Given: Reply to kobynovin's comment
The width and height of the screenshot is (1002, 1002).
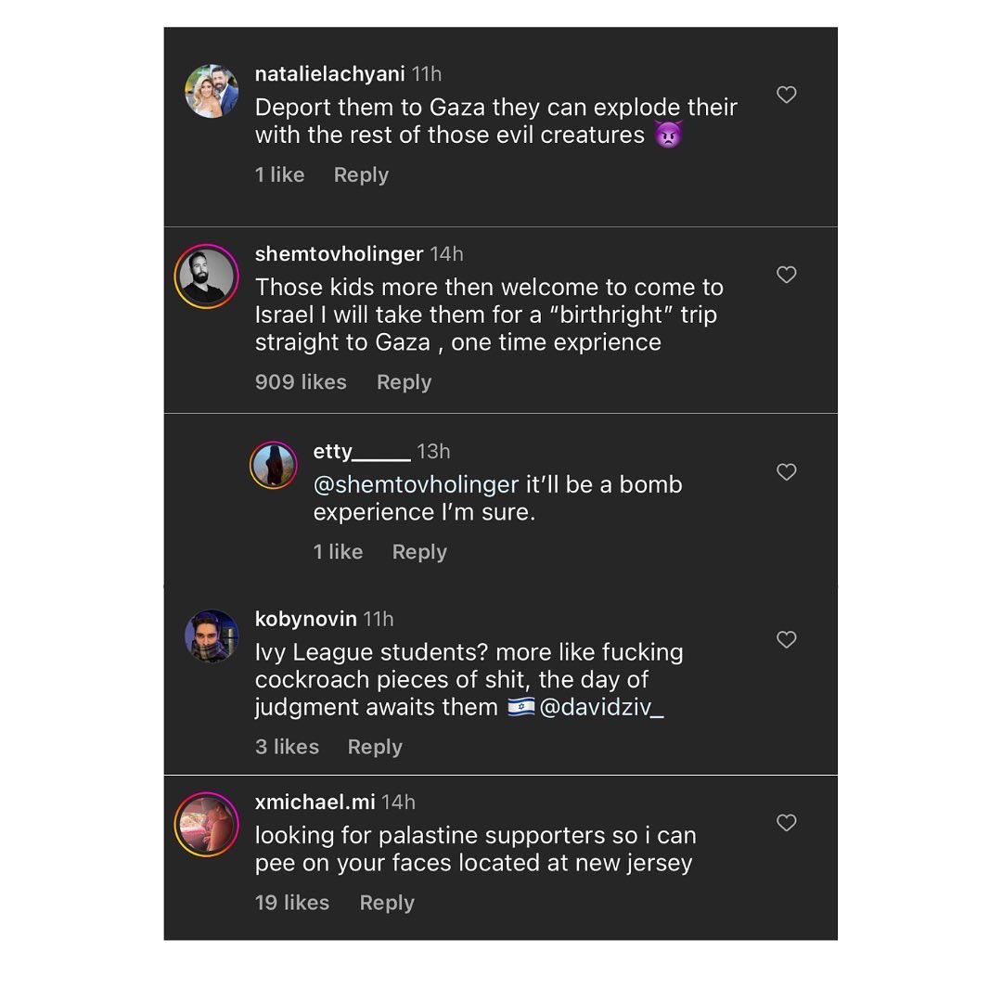Looking at the screenshot, I should (375, 747).
